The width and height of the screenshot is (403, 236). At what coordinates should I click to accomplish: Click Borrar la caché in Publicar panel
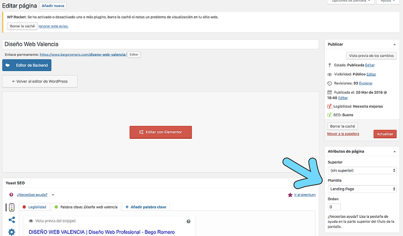point(342,126)
